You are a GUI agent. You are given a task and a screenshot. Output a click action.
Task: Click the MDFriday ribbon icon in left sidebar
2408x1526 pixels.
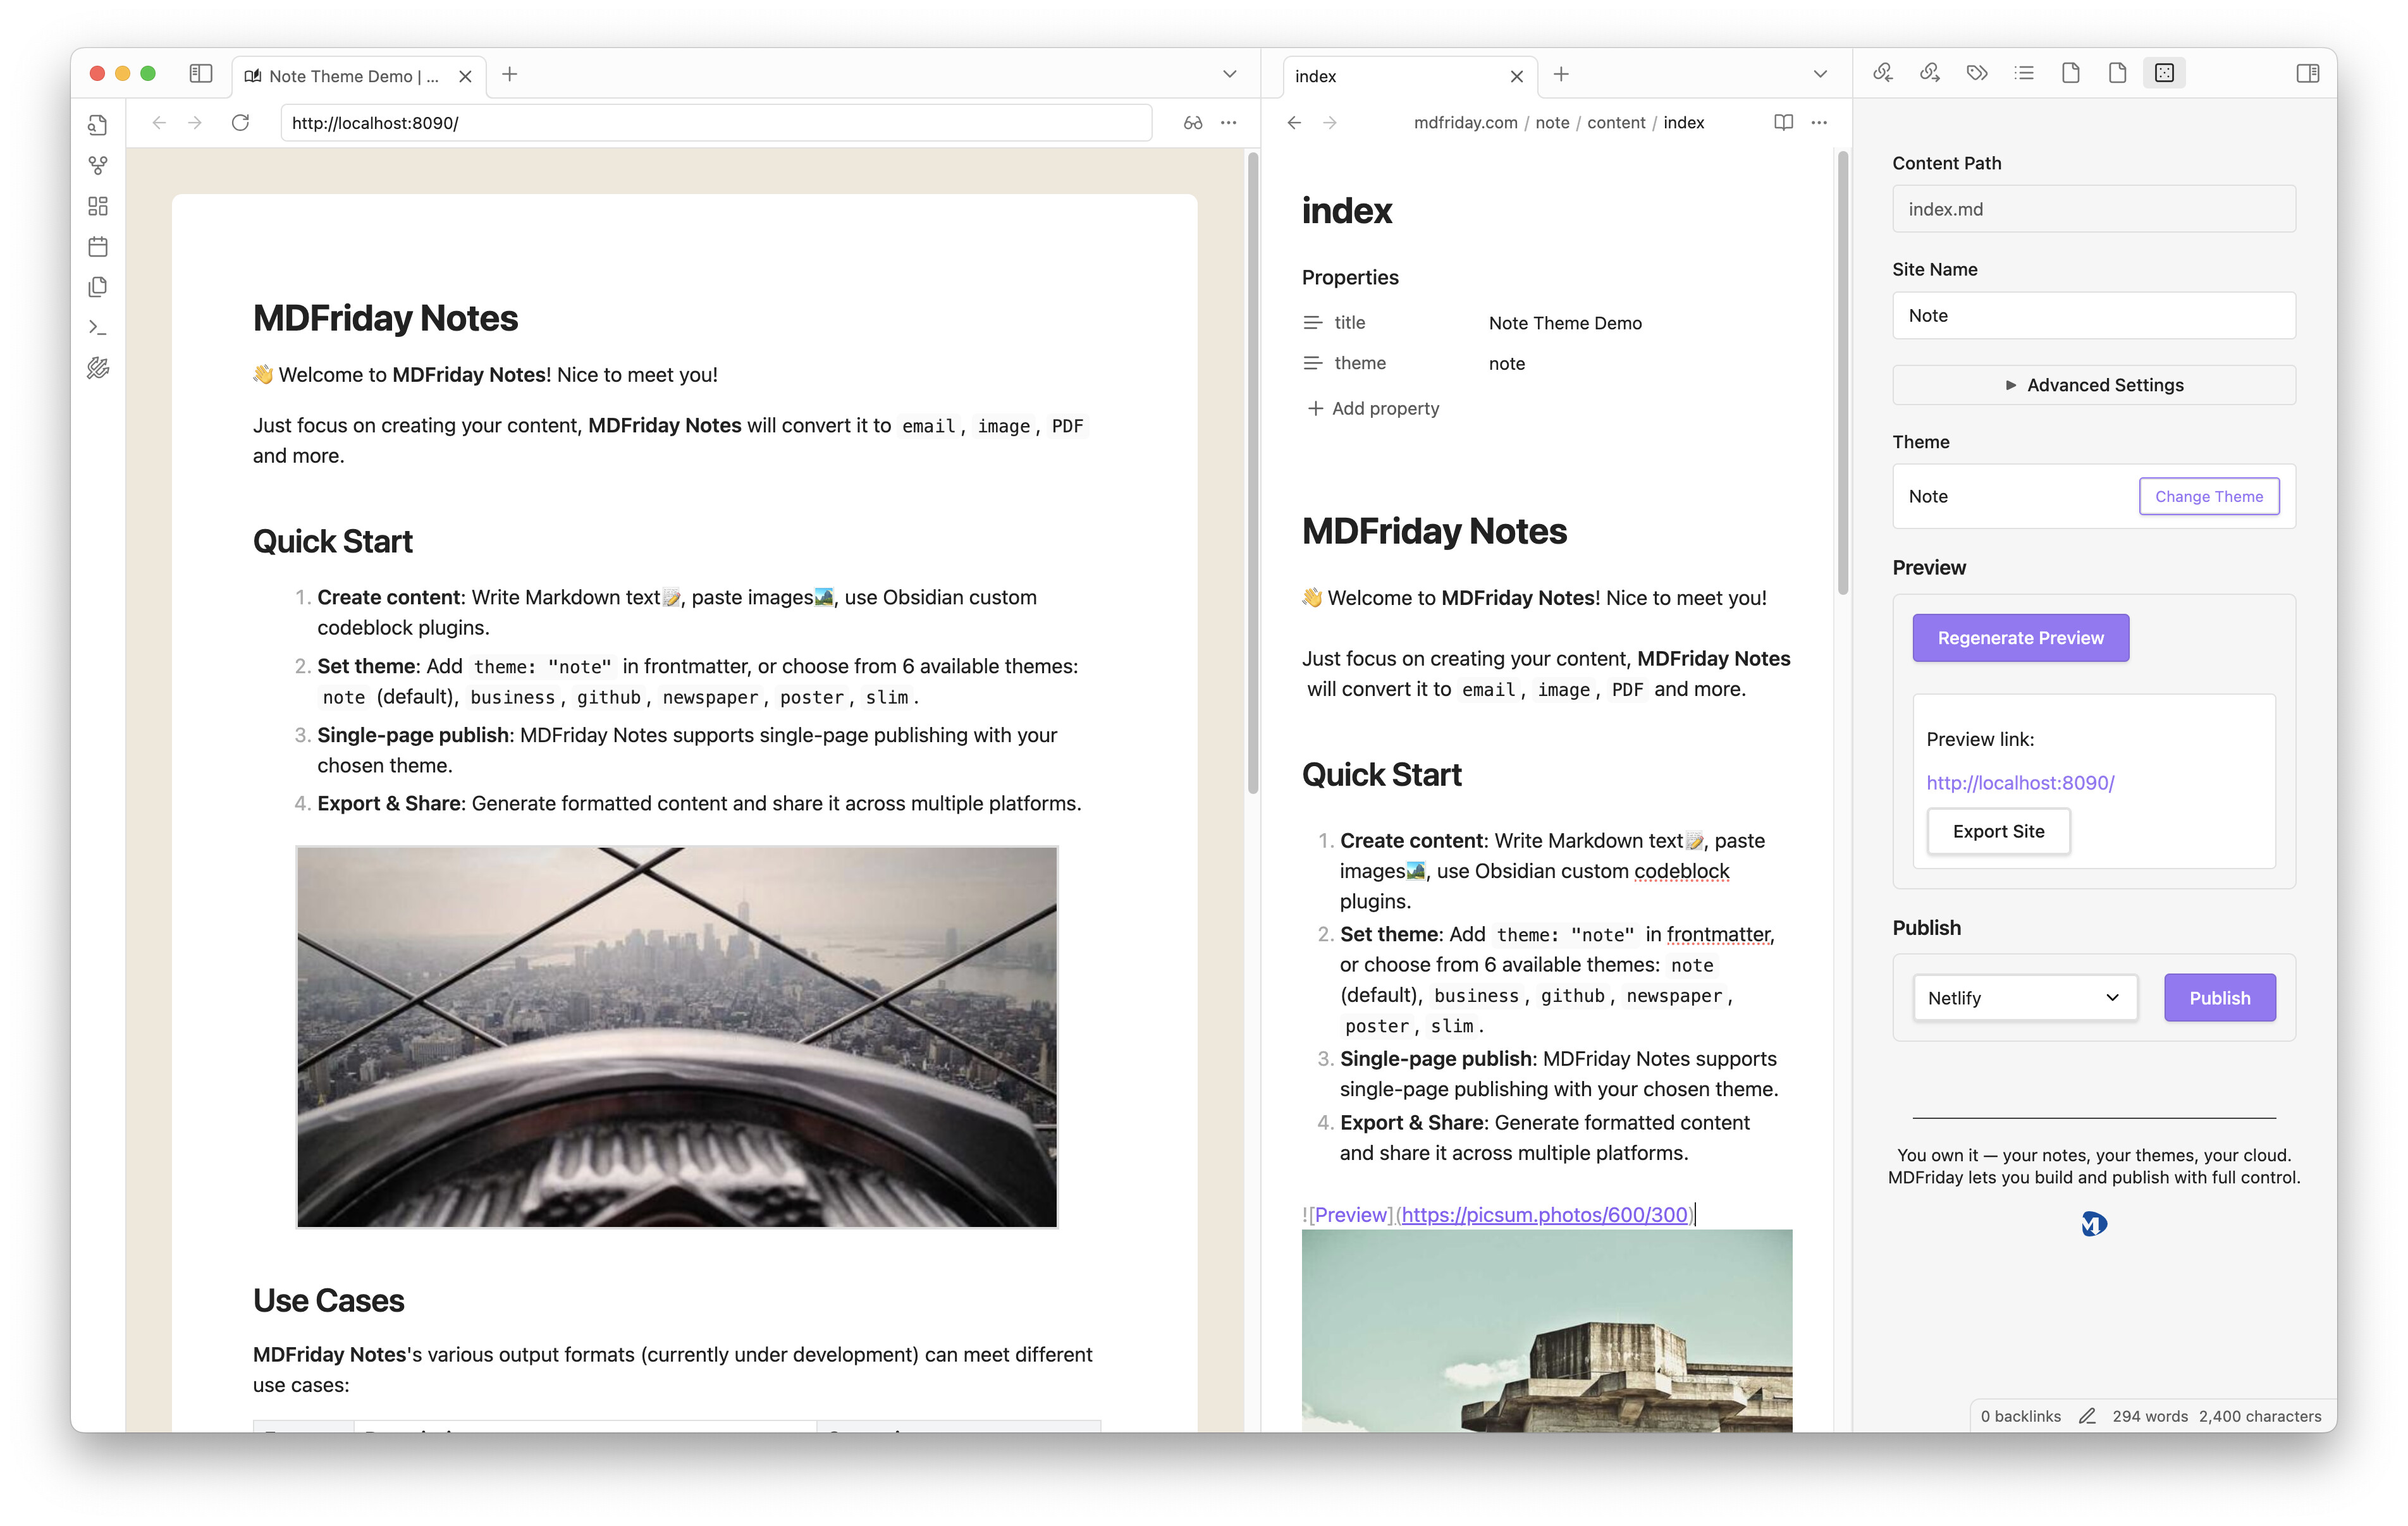[x=98, y=368]
